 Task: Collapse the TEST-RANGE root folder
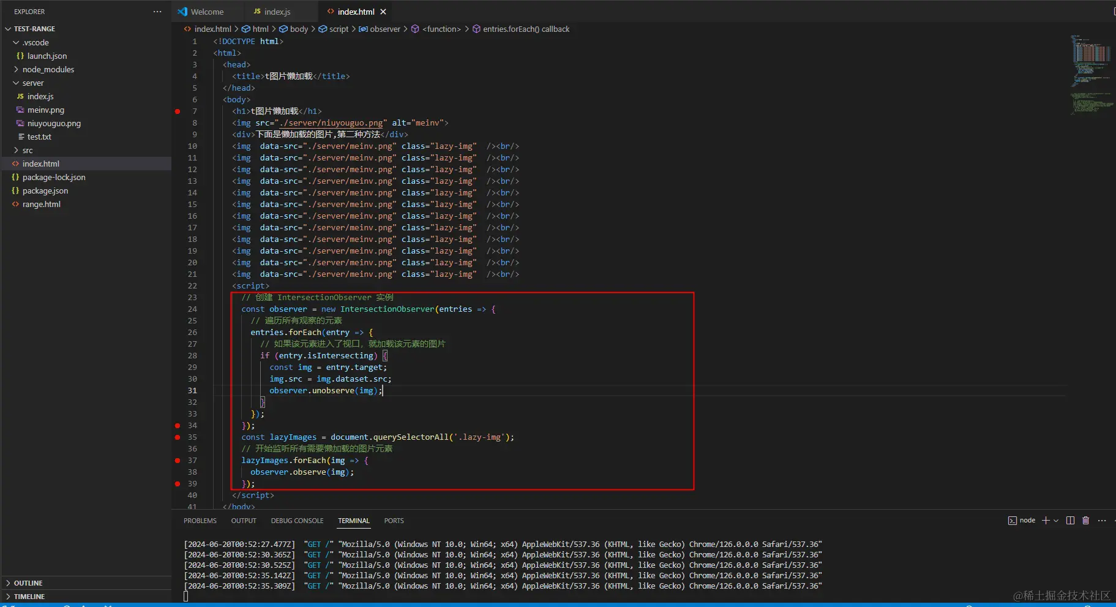click(x=8, y=29)
